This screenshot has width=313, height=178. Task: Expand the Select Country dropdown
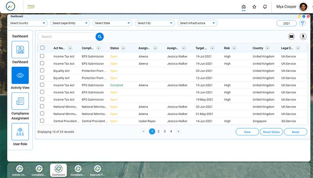point(28,23)
